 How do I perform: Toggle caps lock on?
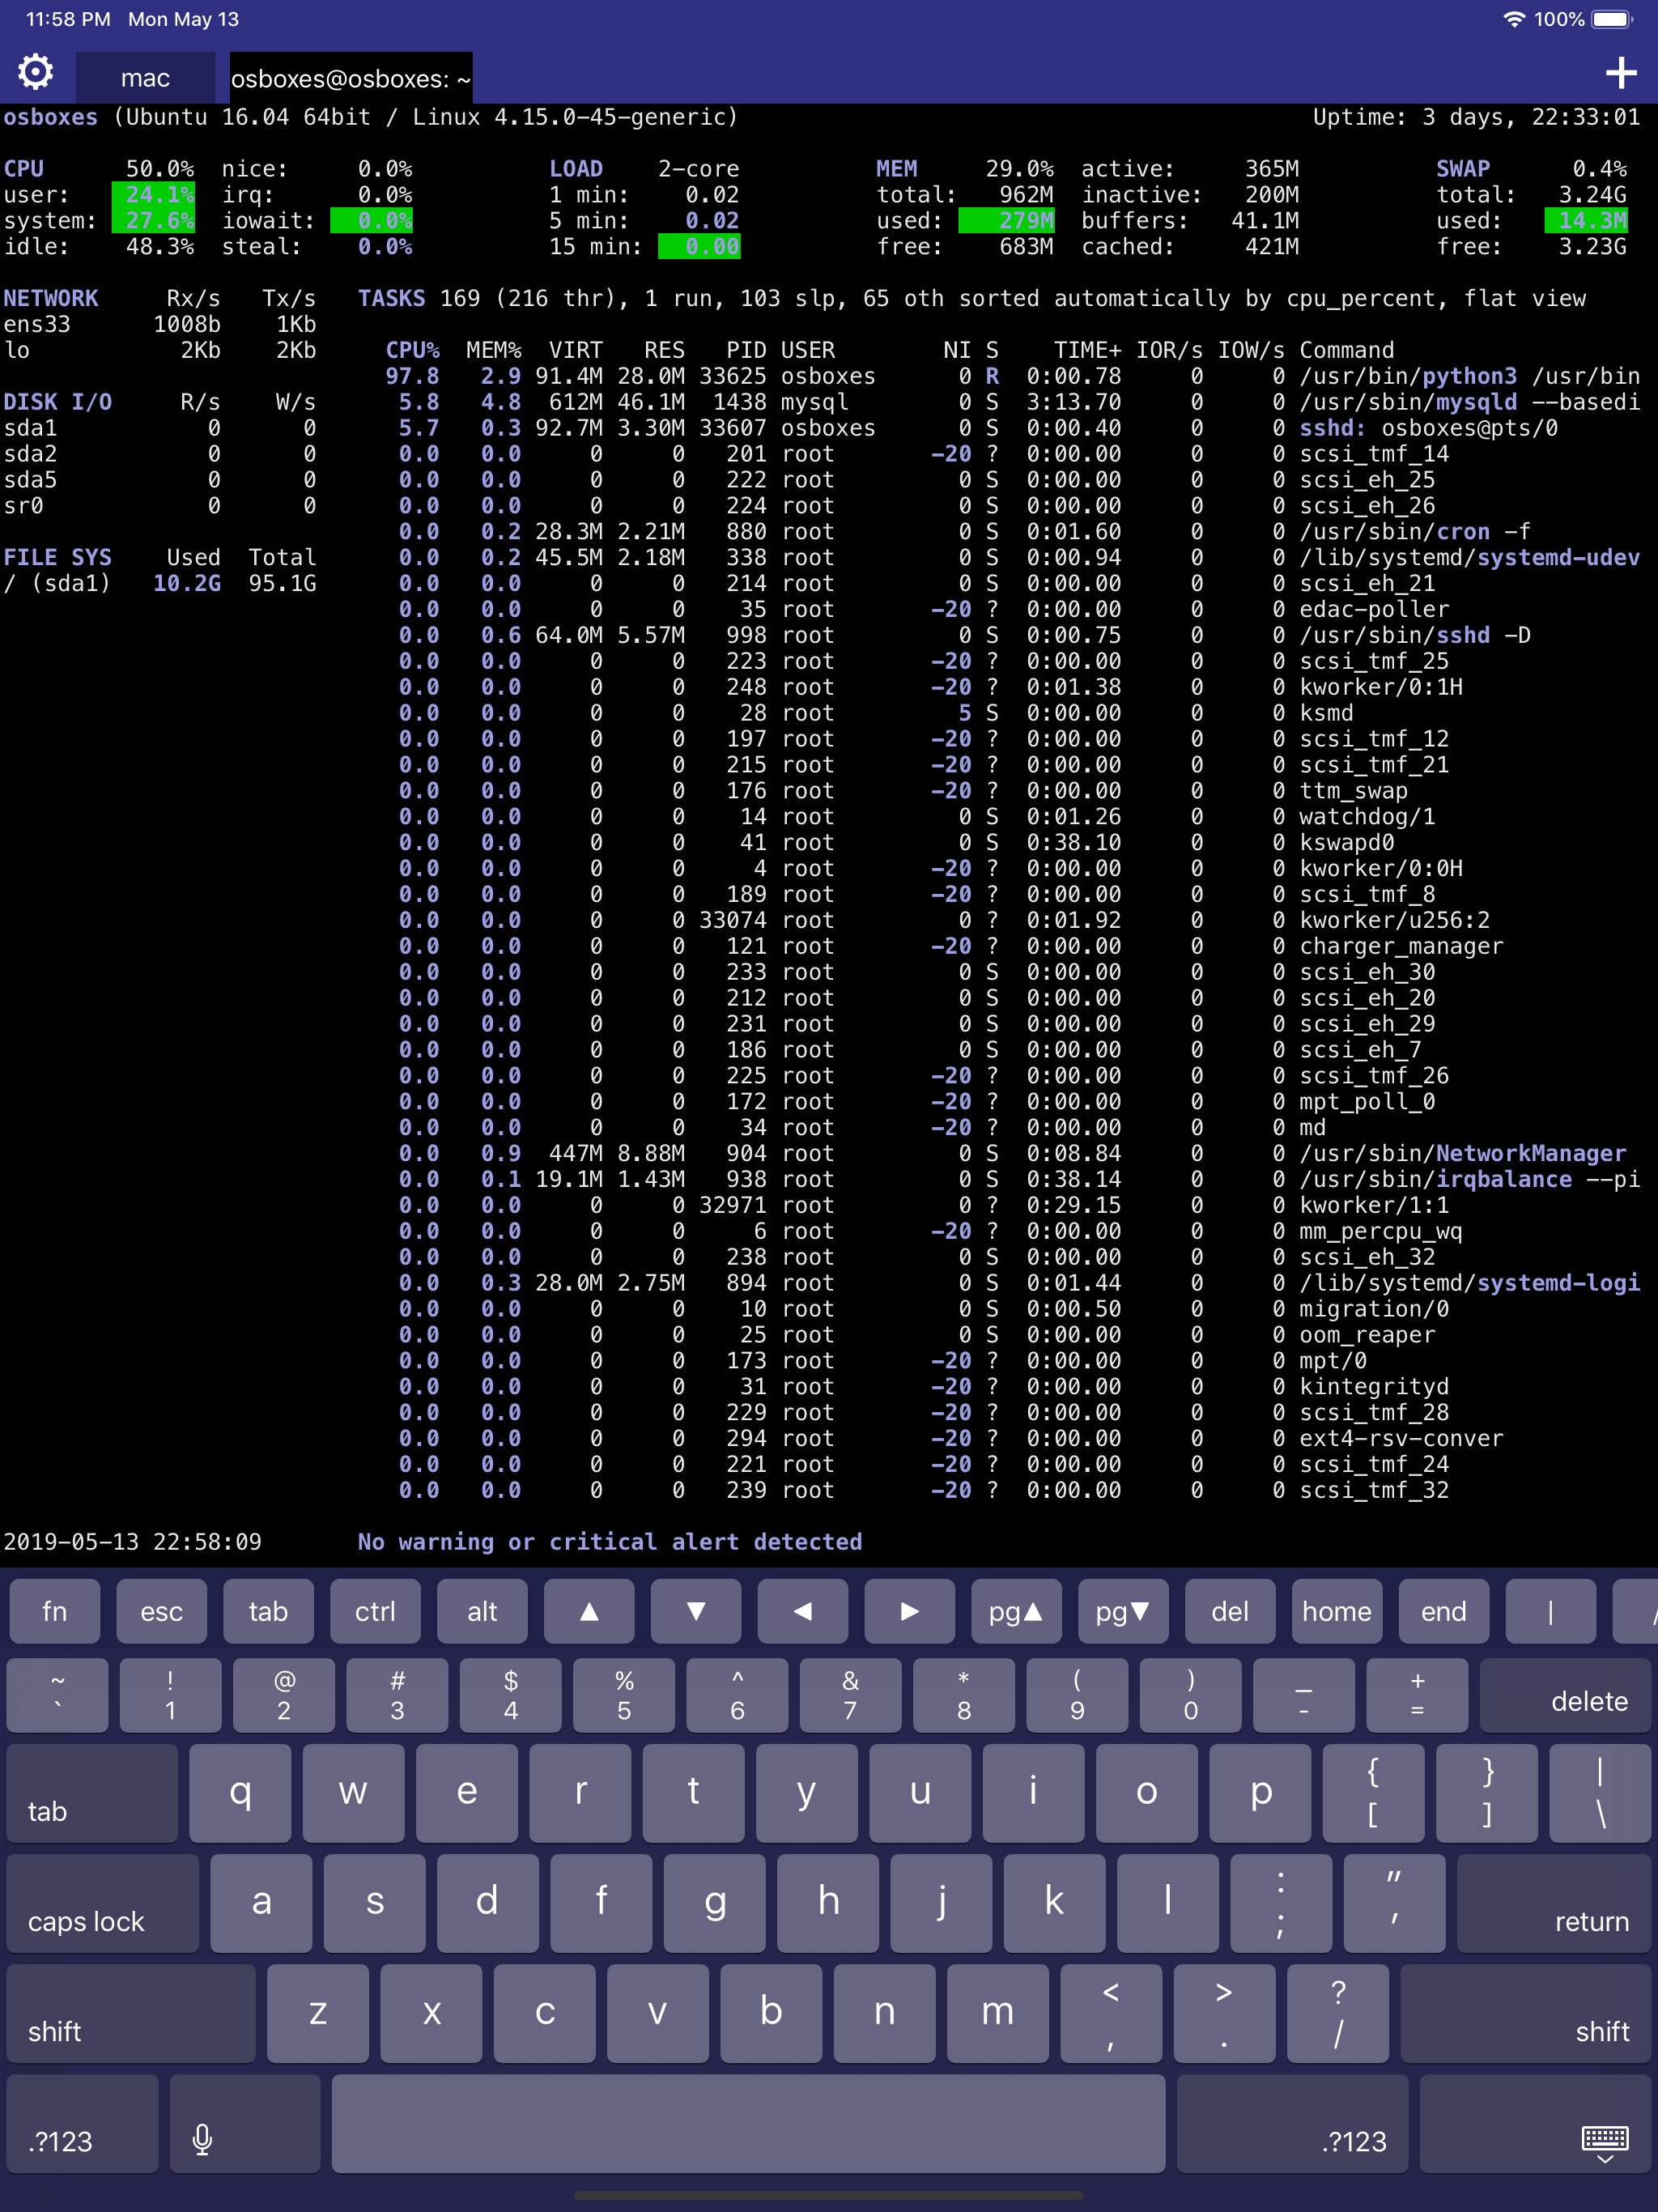point(101,1904)
